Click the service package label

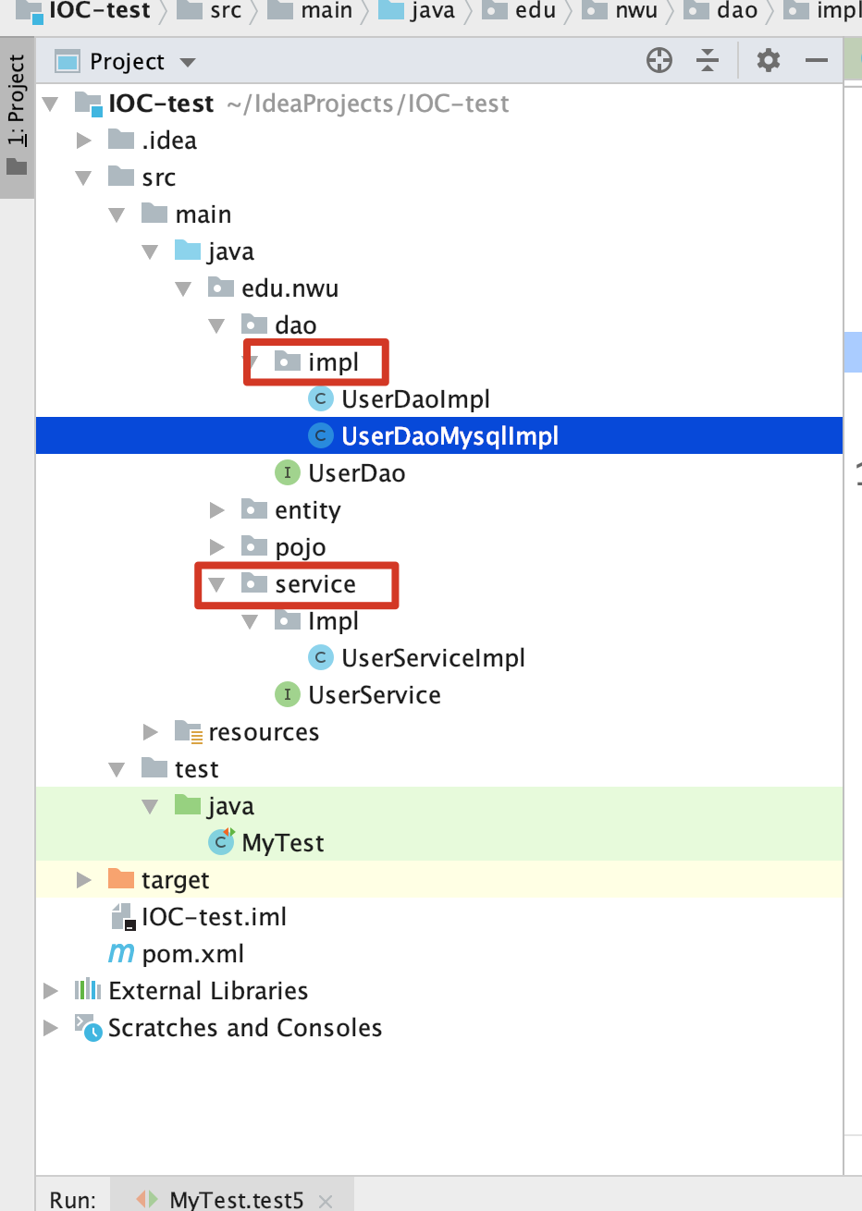[314, 584]
